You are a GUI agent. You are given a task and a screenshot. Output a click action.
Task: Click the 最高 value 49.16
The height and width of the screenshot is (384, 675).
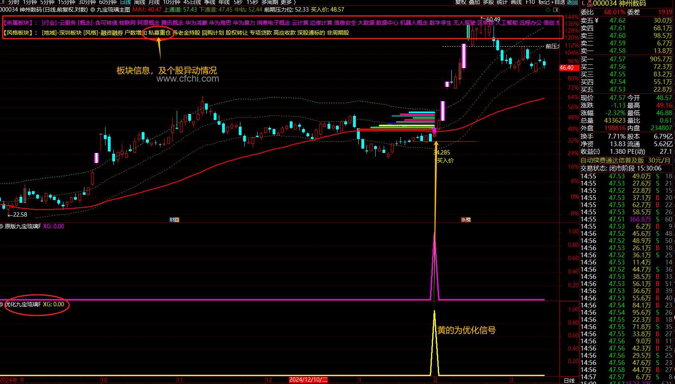pyautogui.click(x=664, y=105)
